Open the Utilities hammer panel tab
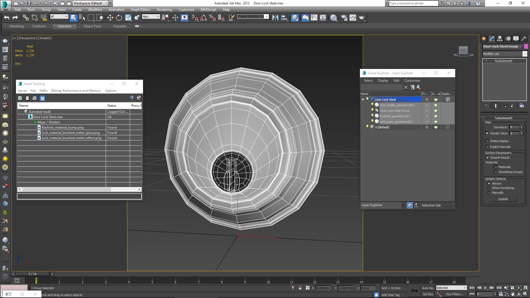530x298 pixels. click(x=524, y=39)
